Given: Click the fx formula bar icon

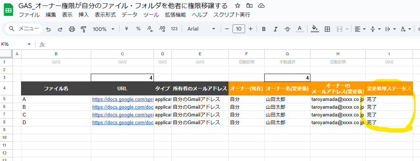Looking at the screenshot, I should point(42,45).
